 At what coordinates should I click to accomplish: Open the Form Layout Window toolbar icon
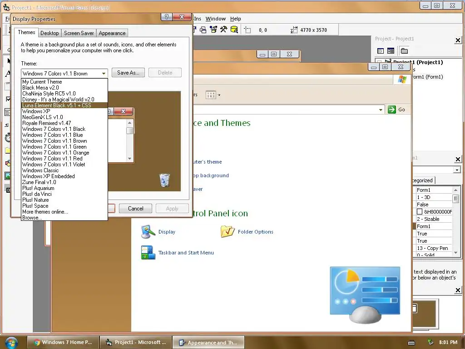(203, 30)
